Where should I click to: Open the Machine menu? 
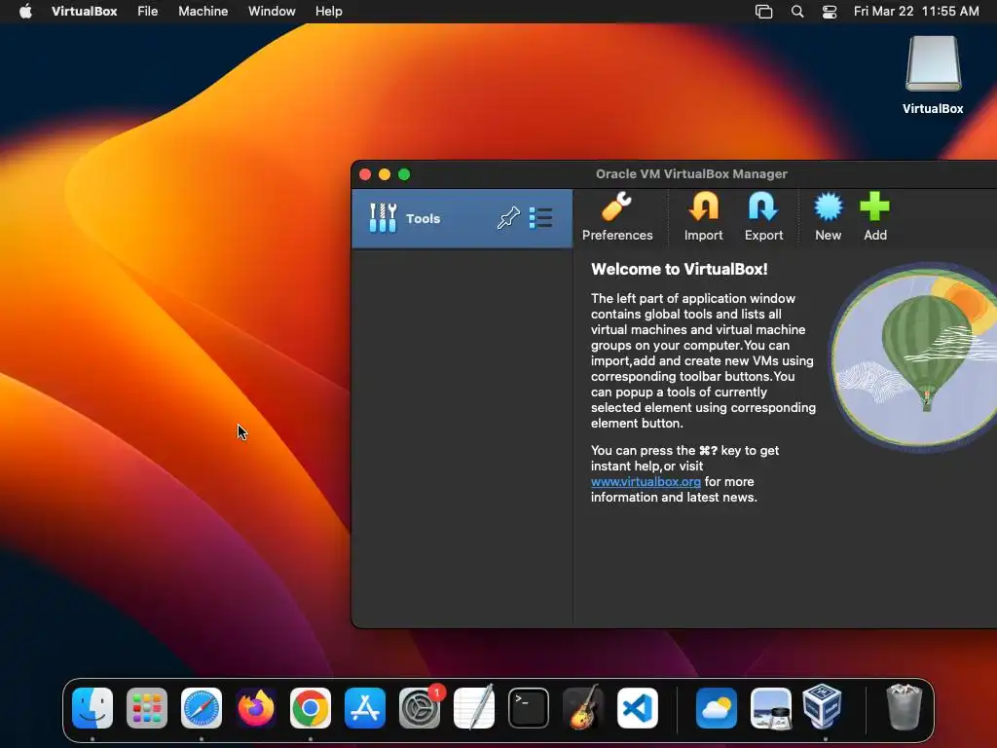click(x=203, y=11)
